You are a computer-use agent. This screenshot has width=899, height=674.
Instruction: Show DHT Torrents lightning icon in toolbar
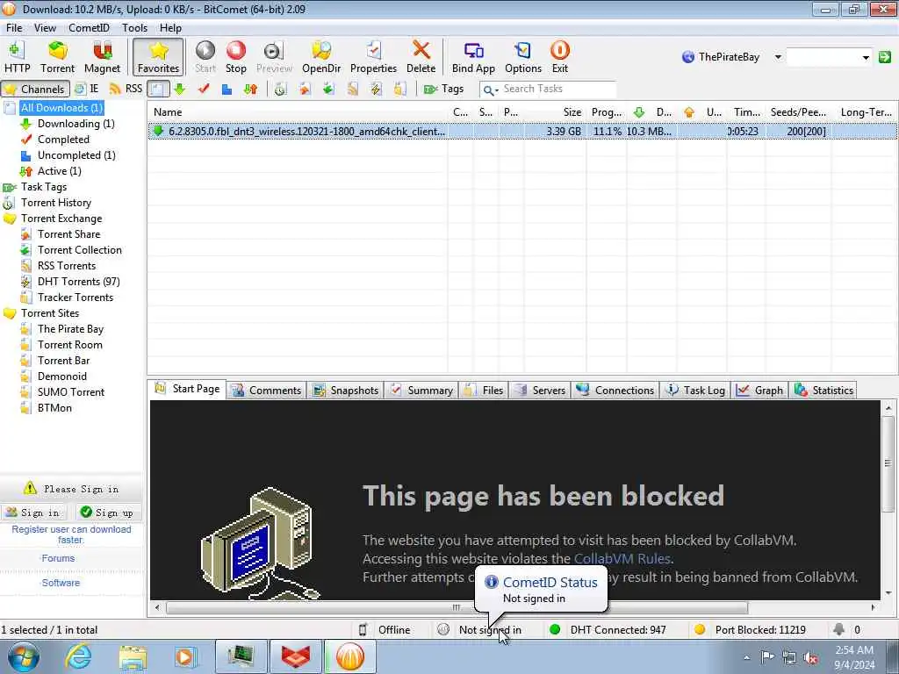[376, 89]
